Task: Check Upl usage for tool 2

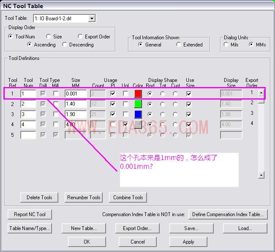Action: point(125,104)
